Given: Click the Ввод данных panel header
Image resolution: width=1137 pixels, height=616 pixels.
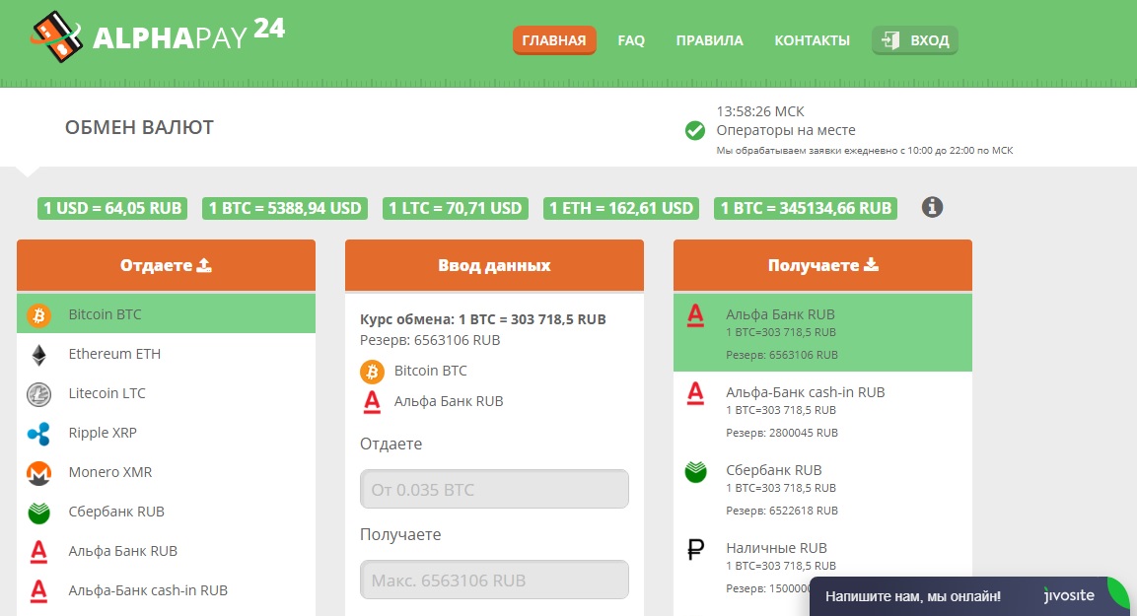Looking at the screenshot, I should coord(494,265).
